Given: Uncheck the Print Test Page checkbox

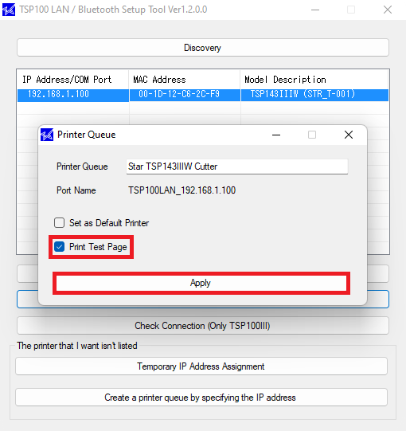Looking at the screenshot, I should [x=60, y=246].
